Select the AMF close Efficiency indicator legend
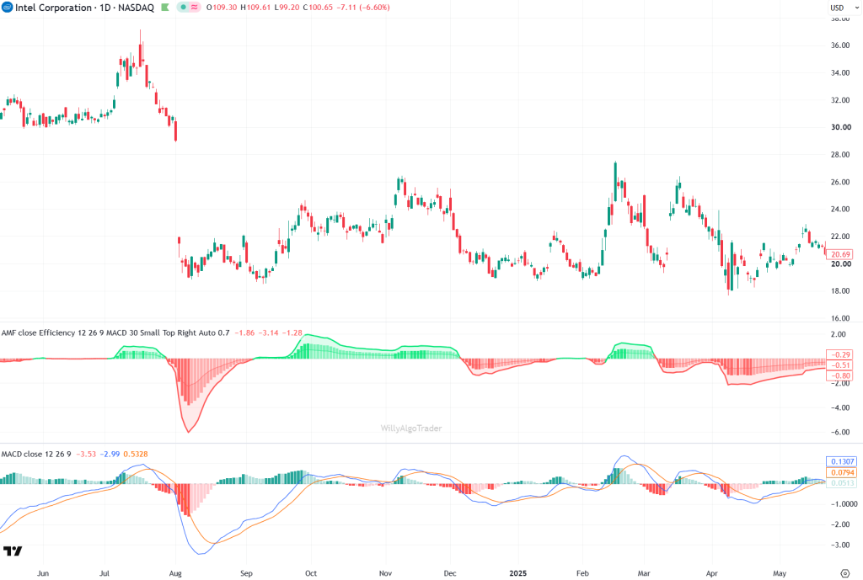 [x=115, y=333]
